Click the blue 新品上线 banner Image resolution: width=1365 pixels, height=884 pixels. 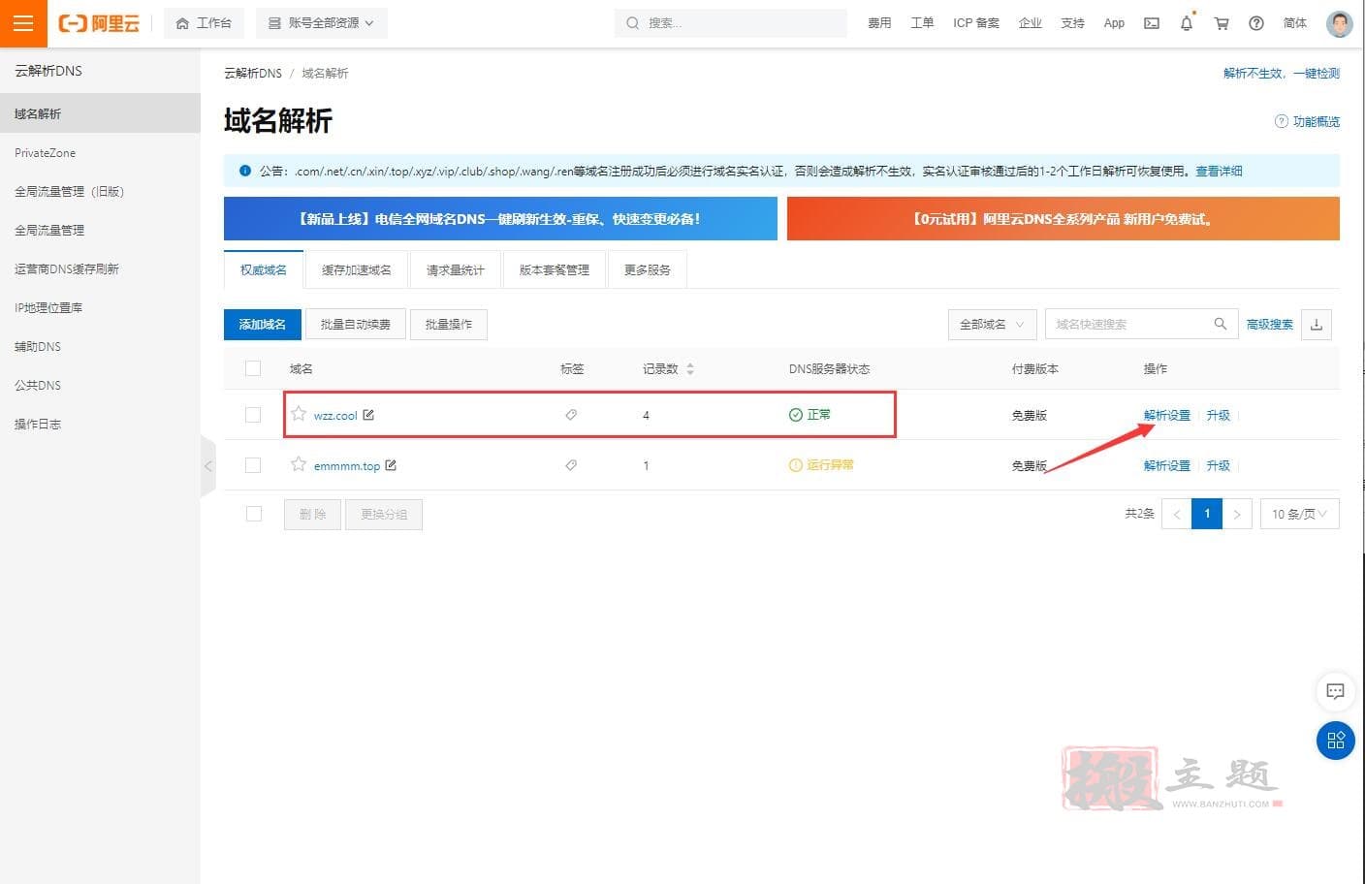tap(500, 218)
